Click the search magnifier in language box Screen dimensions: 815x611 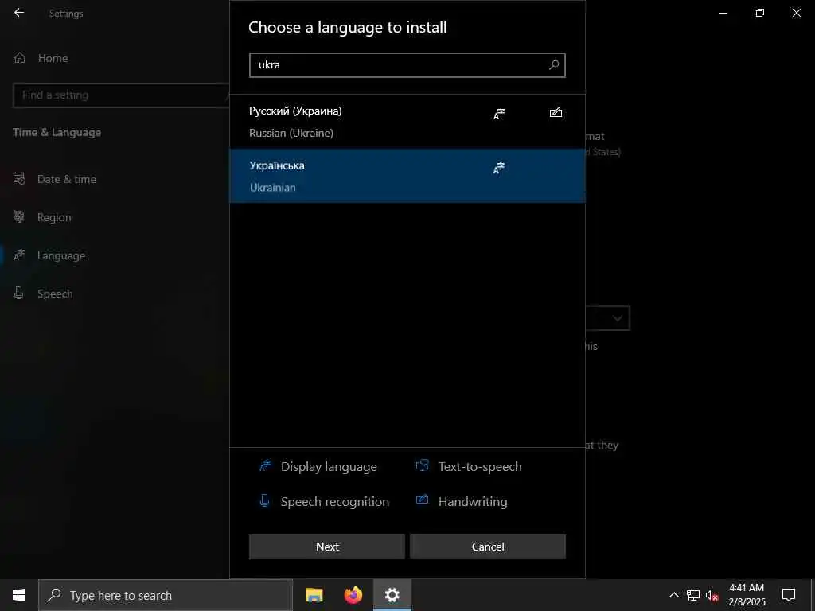pos(554,65)
